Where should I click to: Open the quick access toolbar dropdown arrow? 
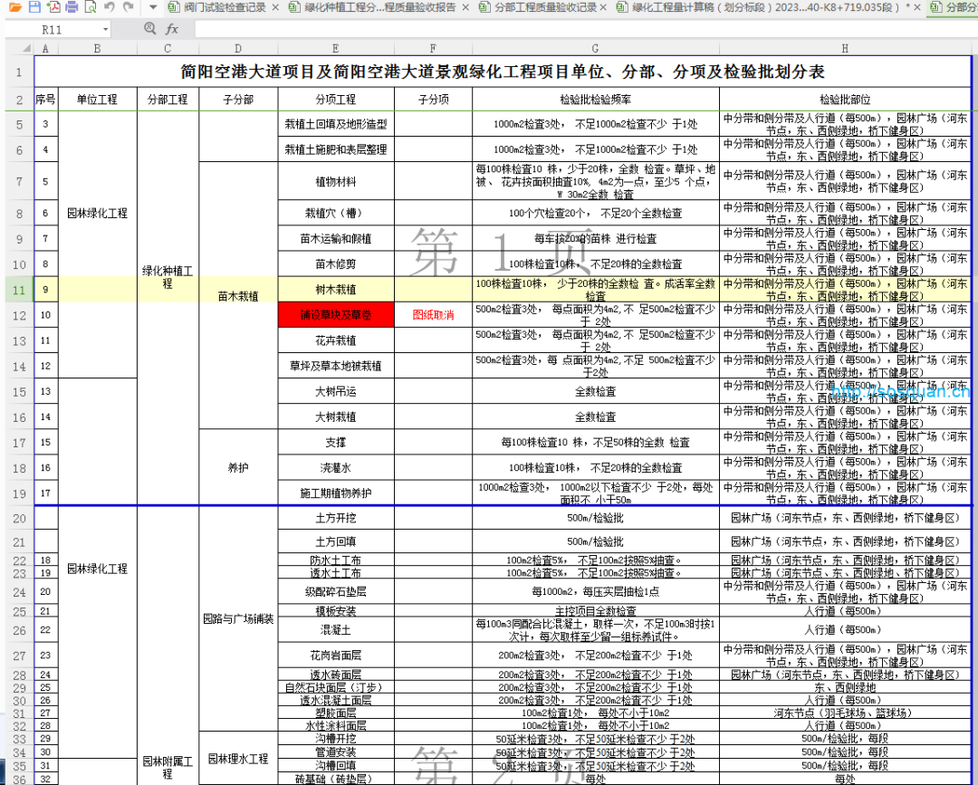[x=153, y=7]
